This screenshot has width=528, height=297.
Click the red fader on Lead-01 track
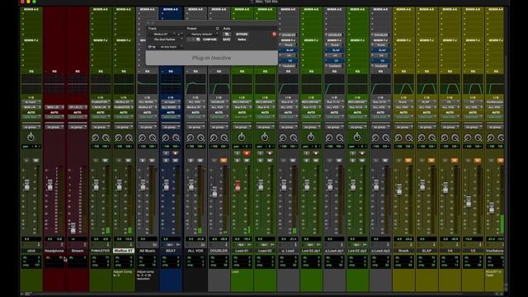coord(238,186)
